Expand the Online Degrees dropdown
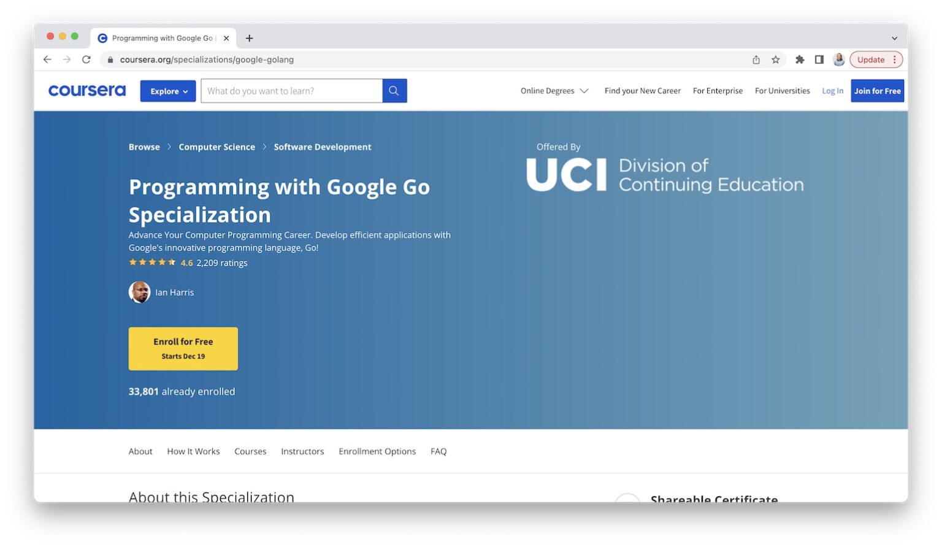Screen dimensions: 942x547 click(554, 90)
